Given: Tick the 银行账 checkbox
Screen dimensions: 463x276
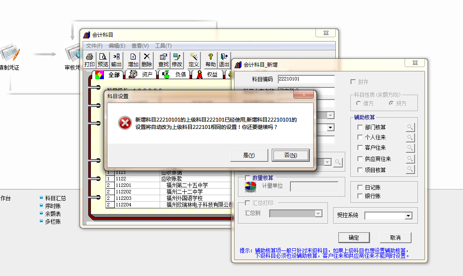Looking at the screenshot, I should (x=360, y=196).
